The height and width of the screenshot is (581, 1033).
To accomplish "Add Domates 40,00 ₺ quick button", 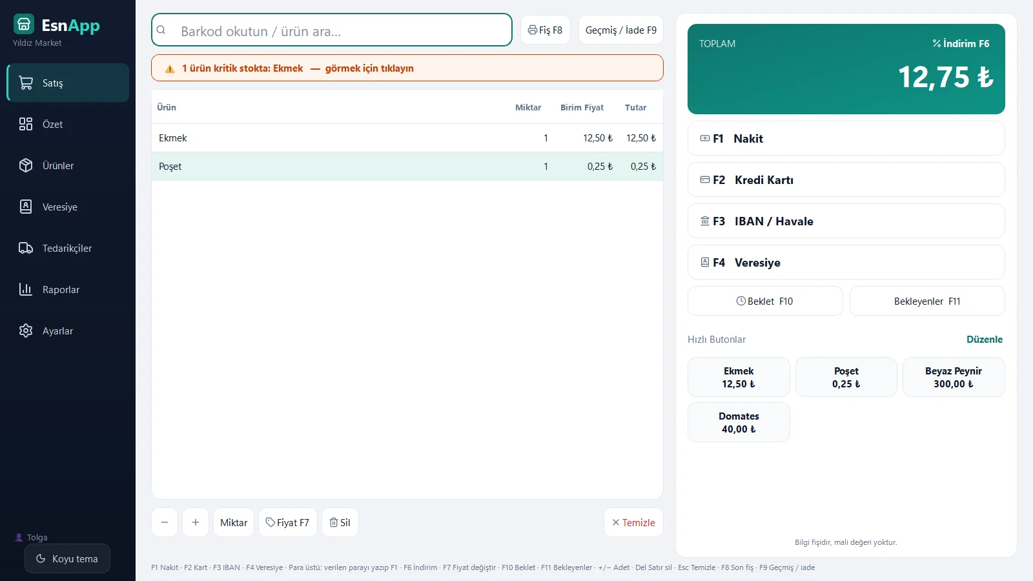I will click(739, 422).
